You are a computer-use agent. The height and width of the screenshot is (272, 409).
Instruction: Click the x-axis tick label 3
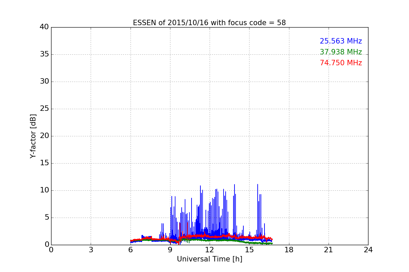click(91, 250)
